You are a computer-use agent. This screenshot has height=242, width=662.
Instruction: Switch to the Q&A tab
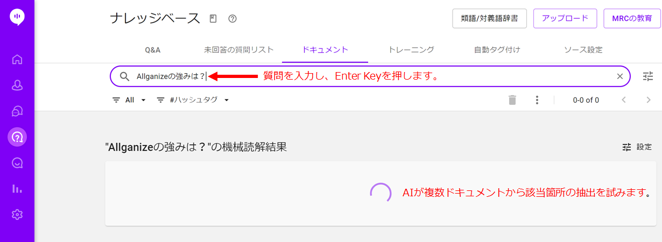pos(153,50)
